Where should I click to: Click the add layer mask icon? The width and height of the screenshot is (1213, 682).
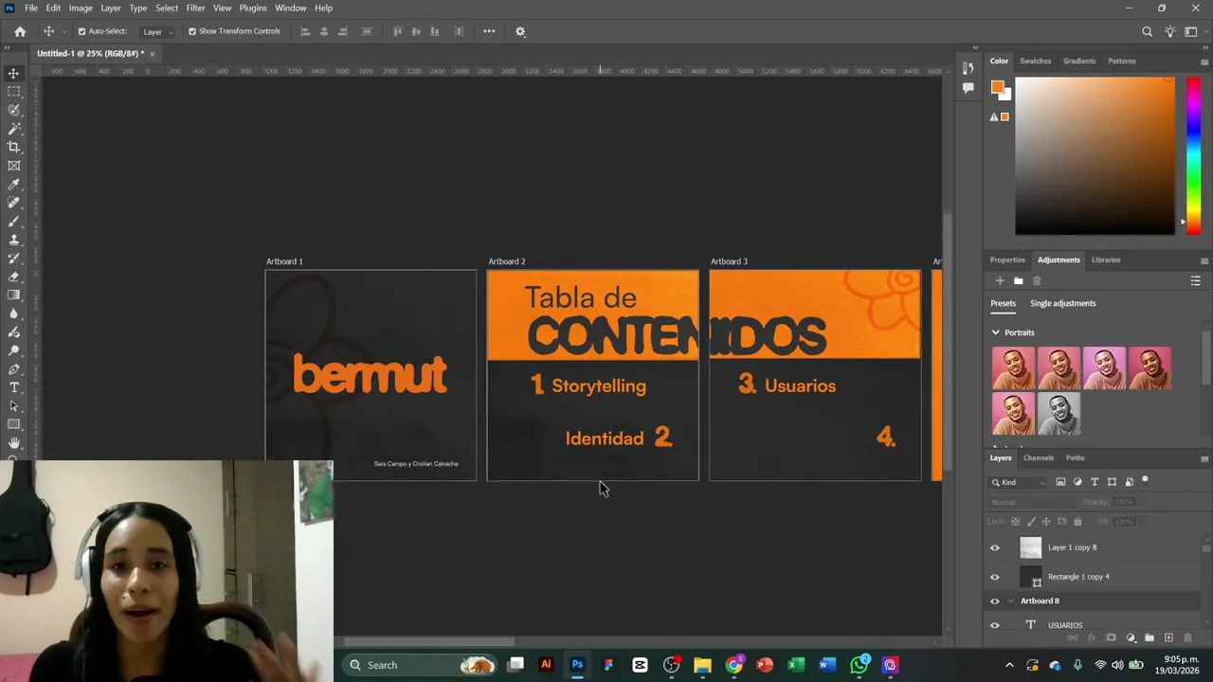click(1111, 637)
